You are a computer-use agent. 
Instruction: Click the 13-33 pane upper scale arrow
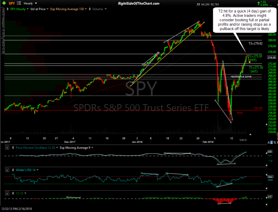click(x=266, y=198)
